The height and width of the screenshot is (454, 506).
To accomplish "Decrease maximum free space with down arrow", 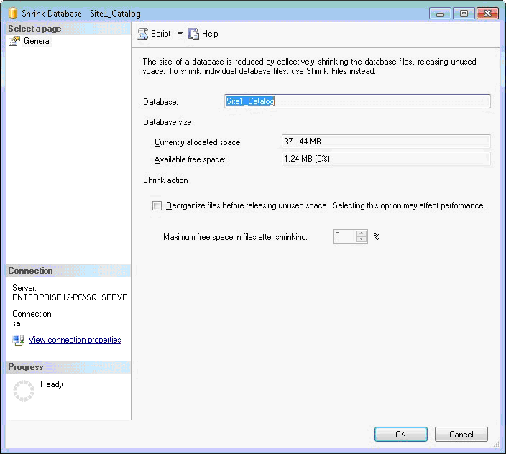I will click(x=362, y=240).
